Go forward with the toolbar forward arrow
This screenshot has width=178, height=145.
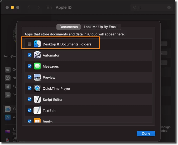pyautogui.click(x=39, y=7)
